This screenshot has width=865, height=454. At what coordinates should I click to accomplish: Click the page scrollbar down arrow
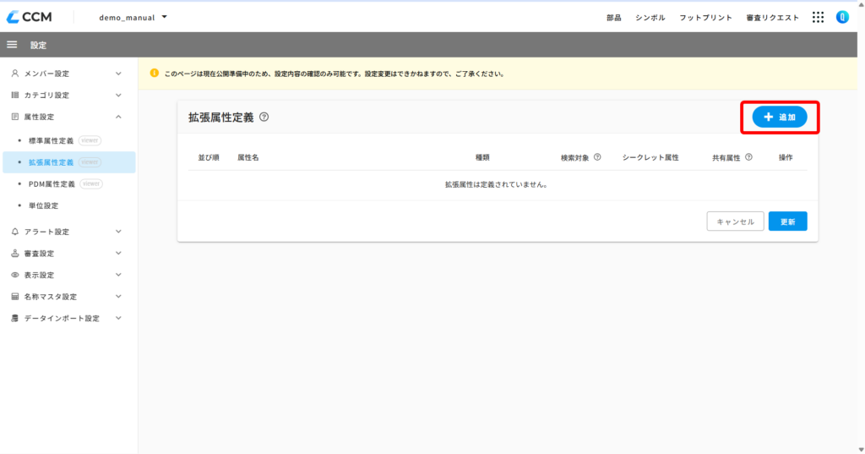[861, 450]
